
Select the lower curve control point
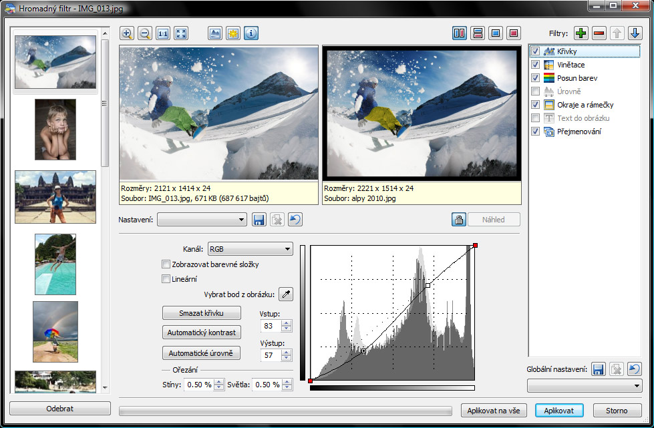(363, 351)
